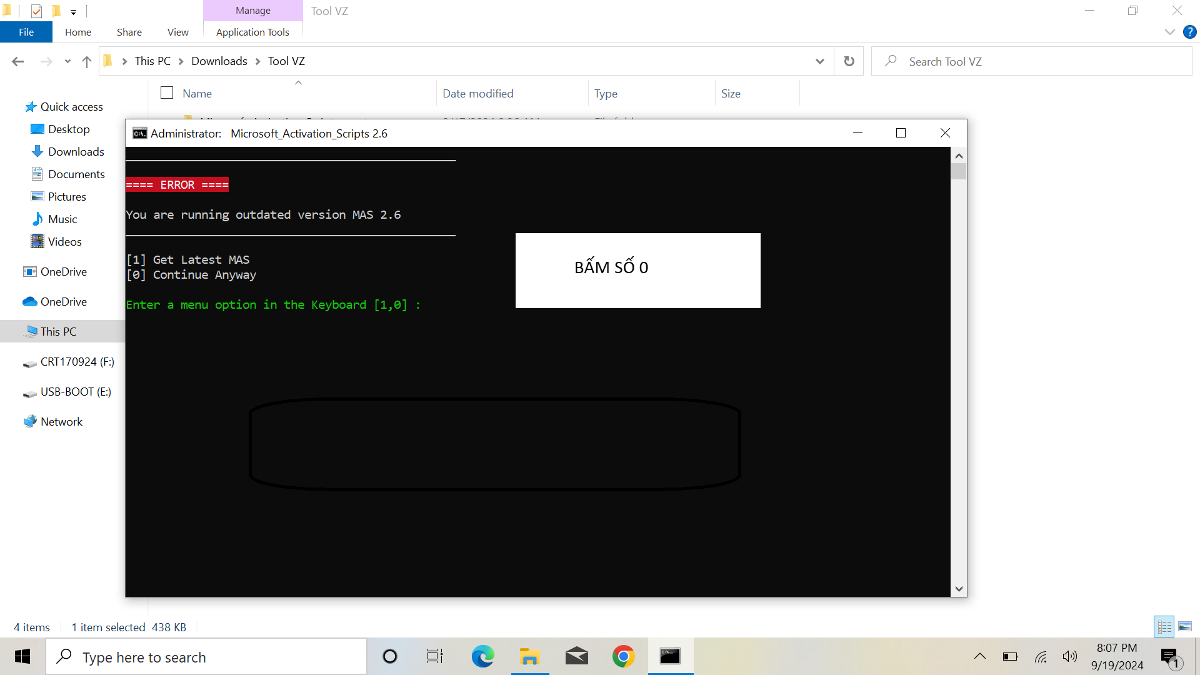Click the Properties quick access toolbar icon
The height and width of the screenshot is (675, 1200).
point(36,11)
